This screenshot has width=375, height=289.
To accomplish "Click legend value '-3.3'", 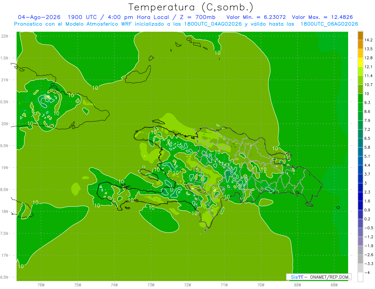I will tap(369, 263).
